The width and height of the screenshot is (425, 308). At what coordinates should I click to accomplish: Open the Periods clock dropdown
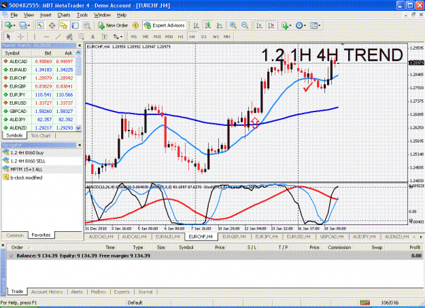pos(301,25)
